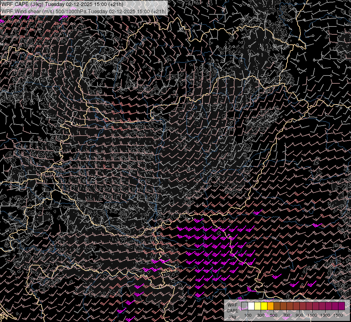The height and width of the screenshot is (322, 351).
Task: Click the legend tick label '700'
Action: tap(286, 315)
